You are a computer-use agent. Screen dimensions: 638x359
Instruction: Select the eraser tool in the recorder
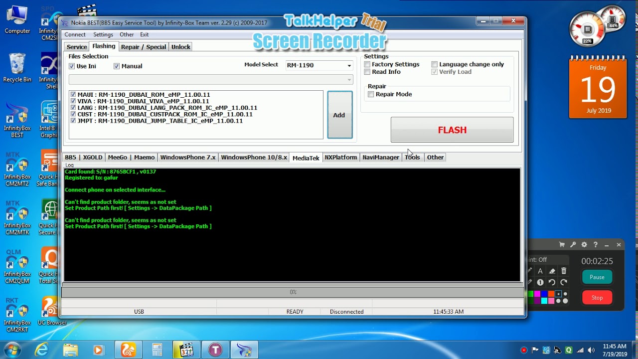pyautogui.click(x=552, y=271)
